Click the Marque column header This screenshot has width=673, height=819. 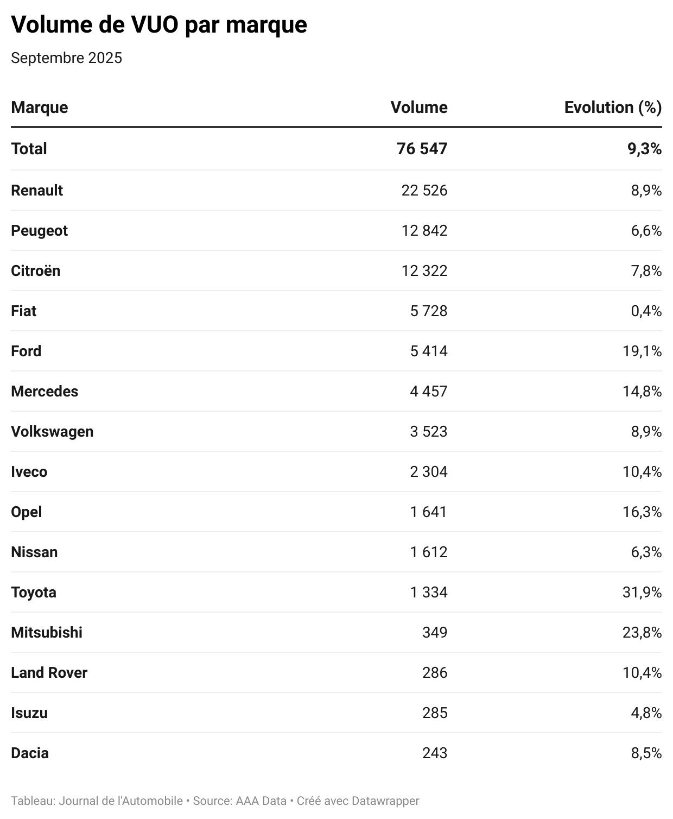coord(40,108)
